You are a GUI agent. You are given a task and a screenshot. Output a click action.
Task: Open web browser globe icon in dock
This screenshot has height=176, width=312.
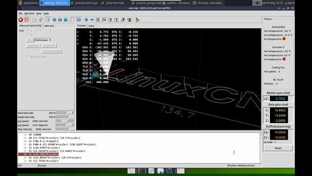coord(160,171)
